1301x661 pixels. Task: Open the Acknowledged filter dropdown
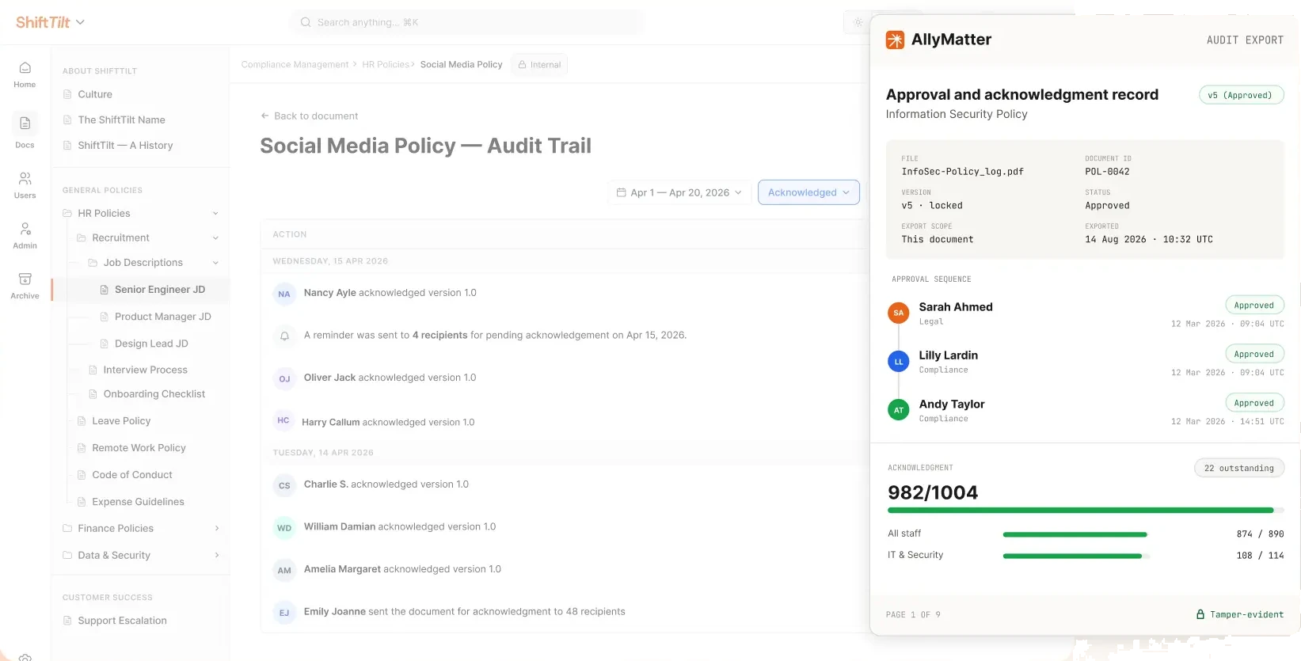[x=808, y=192]
